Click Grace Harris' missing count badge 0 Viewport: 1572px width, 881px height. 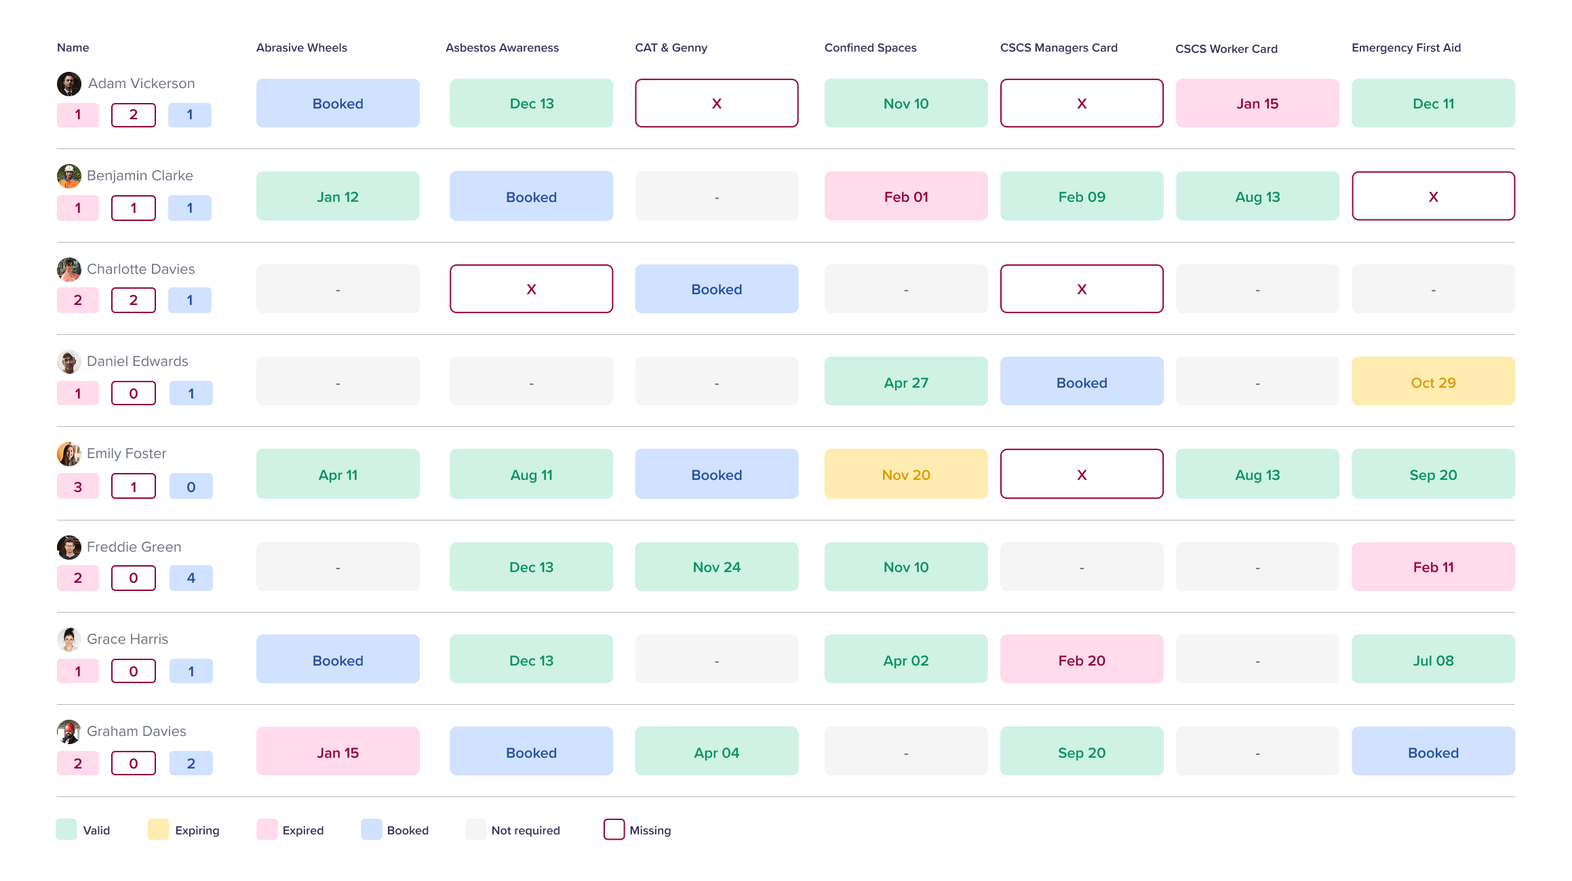pyautogui.click(x=134, y=671)
